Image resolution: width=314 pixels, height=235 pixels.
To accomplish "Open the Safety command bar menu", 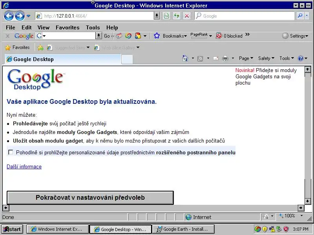I will pos(266,58).
